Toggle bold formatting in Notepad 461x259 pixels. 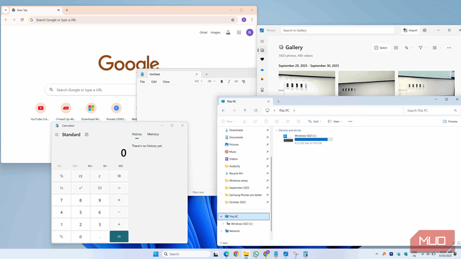click(222, 82)
